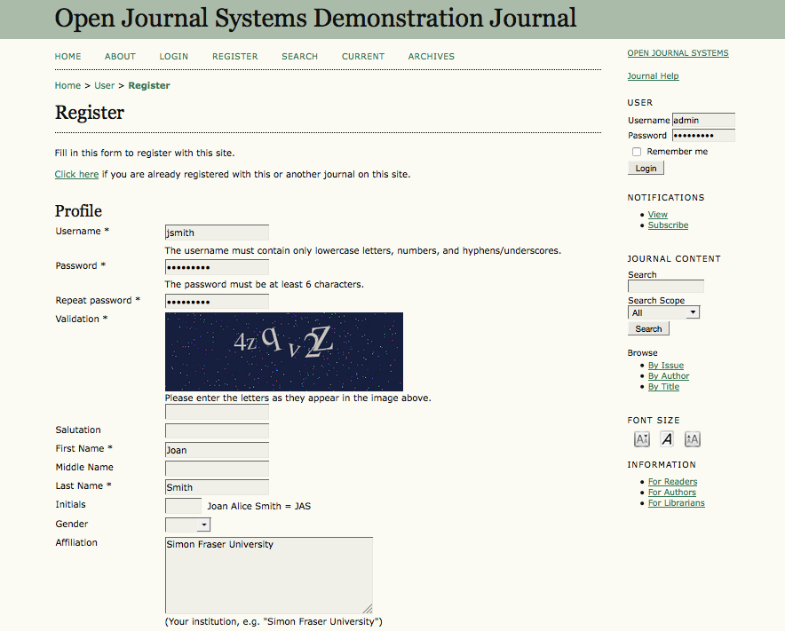785x631 pixels.
Task: Click the validation letters entry field
Action: tap(216, 411)
